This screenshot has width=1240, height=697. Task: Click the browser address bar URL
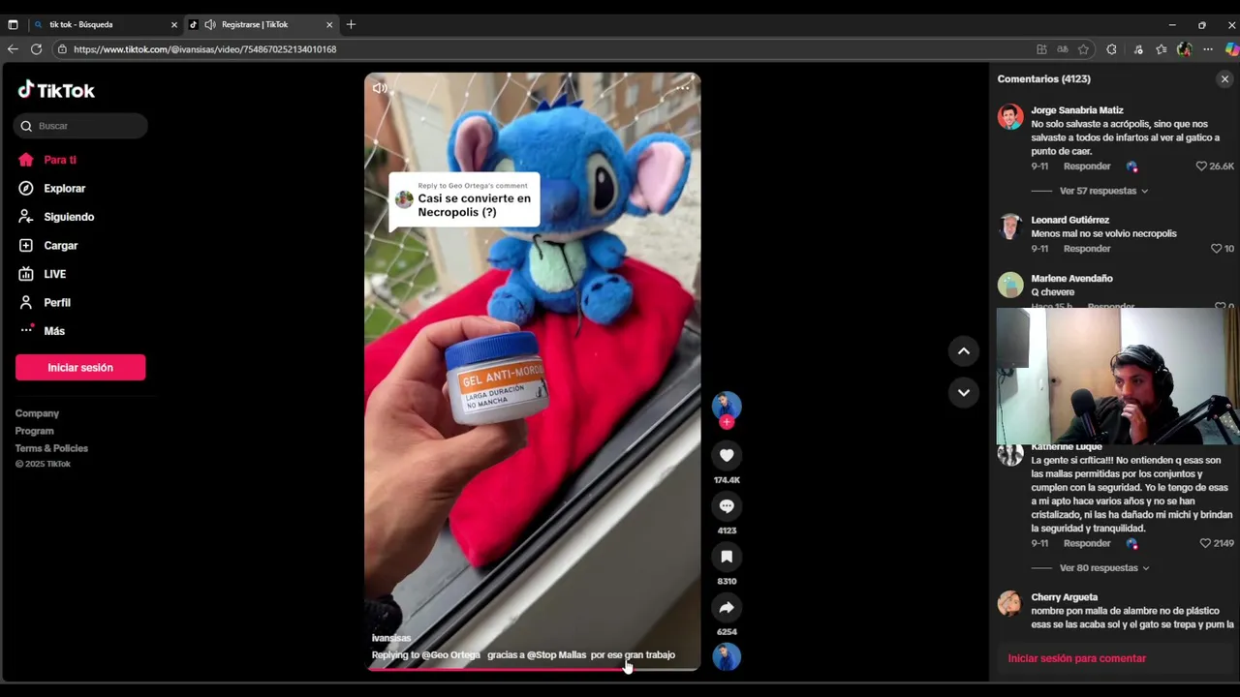pos(204,49)
